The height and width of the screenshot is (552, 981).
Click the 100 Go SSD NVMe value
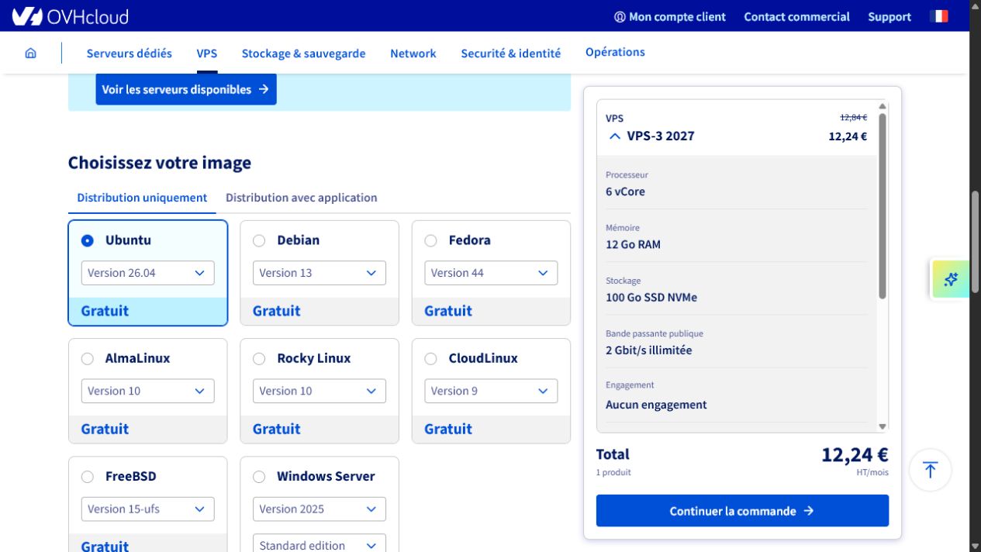[651, 298]
